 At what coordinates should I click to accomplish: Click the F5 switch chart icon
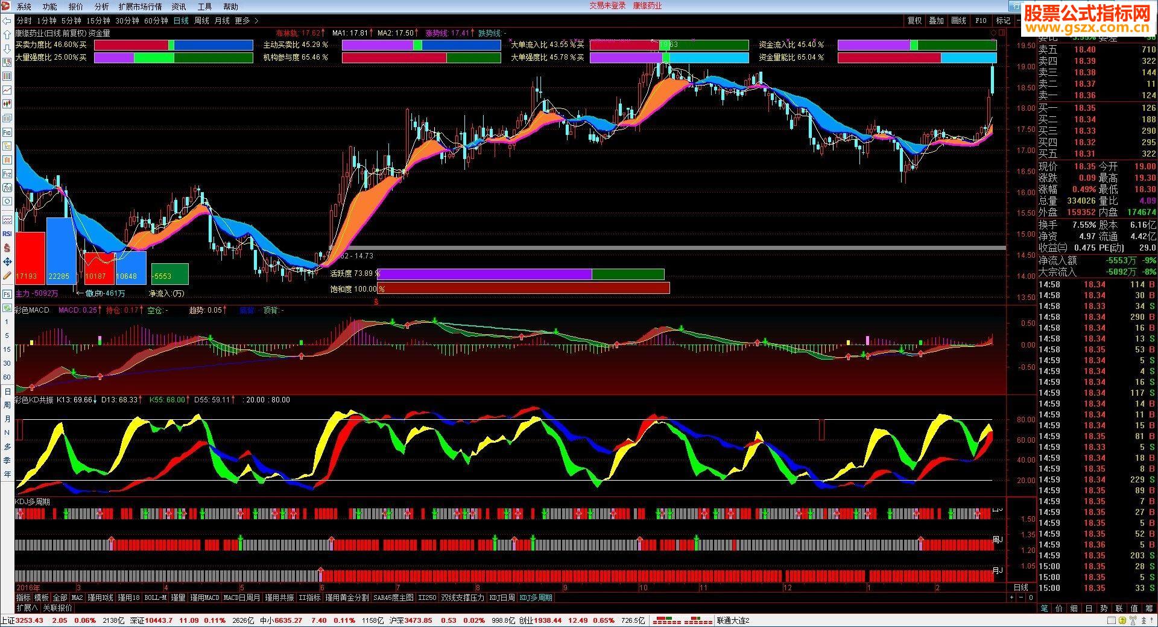click(7, 294)
